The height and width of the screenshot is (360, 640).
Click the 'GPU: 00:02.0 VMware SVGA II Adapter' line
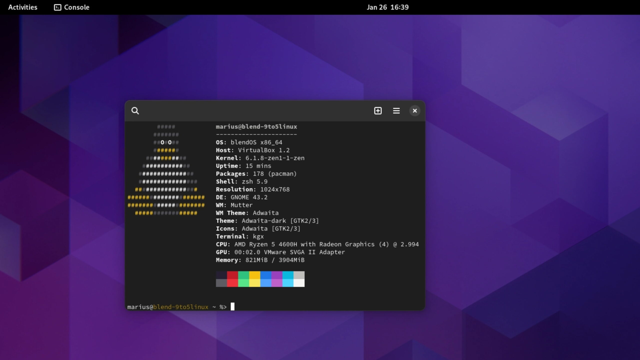[280, 252]
